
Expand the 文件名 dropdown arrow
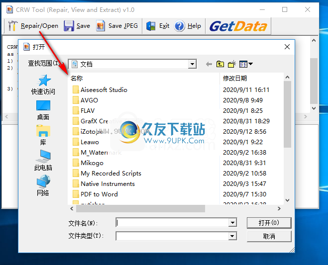pyautogui.click(x=232, y=223)
